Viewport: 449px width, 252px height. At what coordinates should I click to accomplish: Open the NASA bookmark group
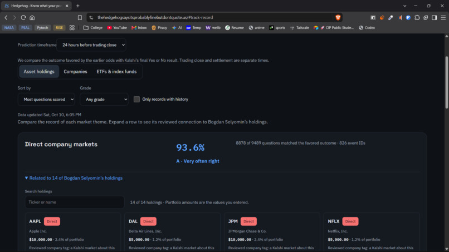pyautogui.click(x=9, y=28)
